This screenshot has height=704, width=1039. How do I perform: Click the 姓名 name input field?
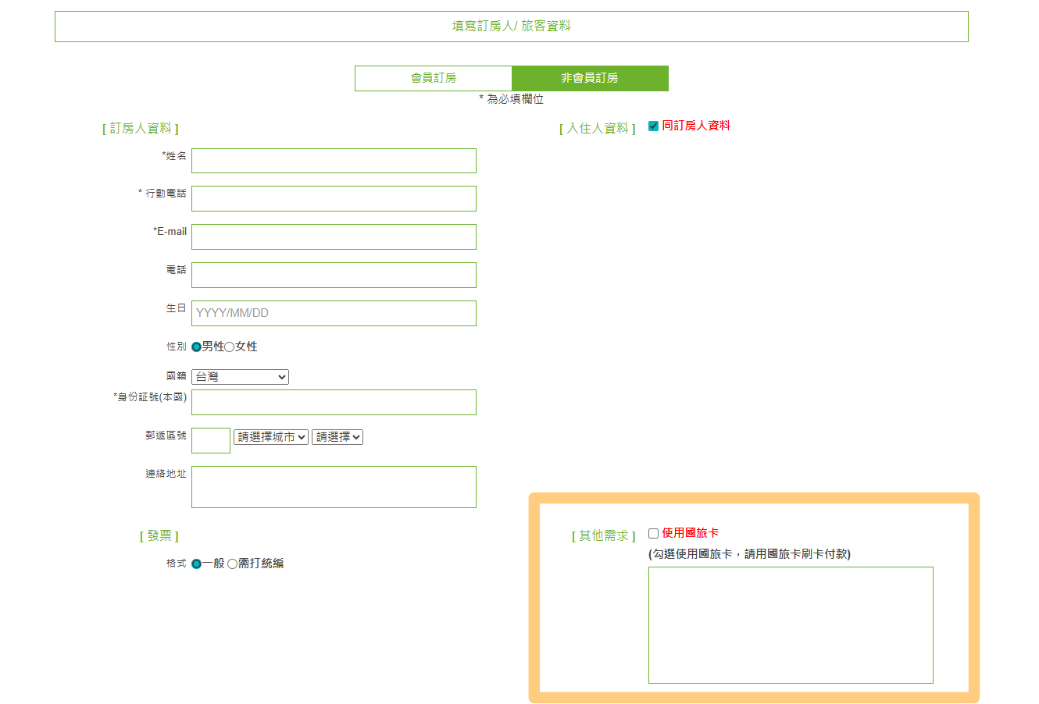coord(334,161)
